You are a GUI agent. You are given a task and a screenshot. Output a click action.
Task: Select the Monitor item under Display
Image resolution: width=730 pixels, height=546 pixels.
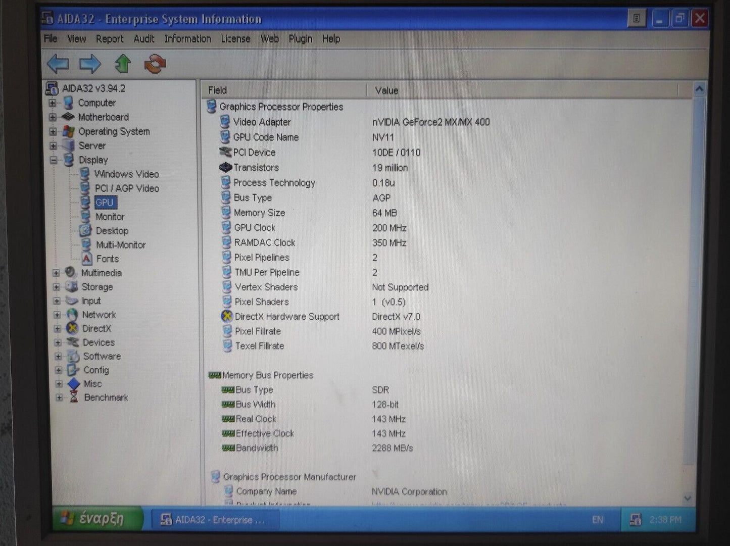(110, 217)
